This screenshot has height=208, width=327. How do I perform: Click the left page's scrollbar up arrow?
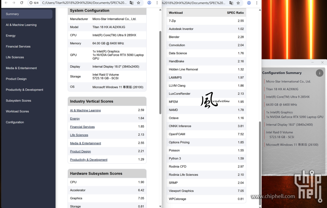click(x=160, y=10)
